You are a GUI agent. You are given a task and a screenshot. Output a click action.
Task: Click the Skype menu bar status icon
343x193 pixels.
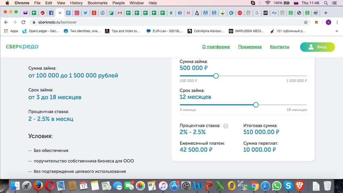[x=253, y=3]
